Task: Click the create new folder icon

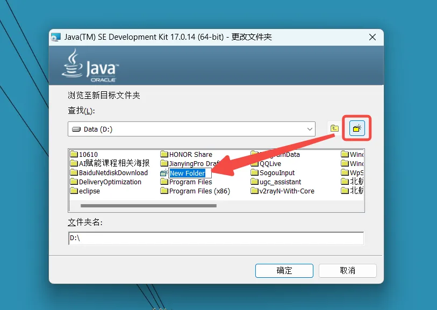Action: click(357, 128)
